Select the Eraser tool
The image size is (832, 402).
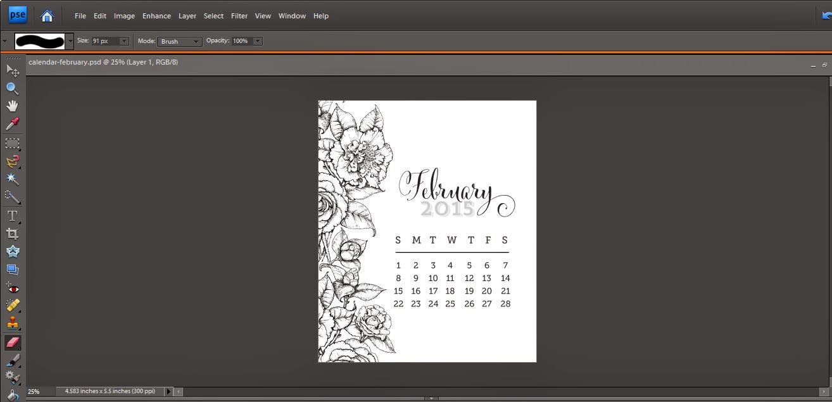pos(13,342)
